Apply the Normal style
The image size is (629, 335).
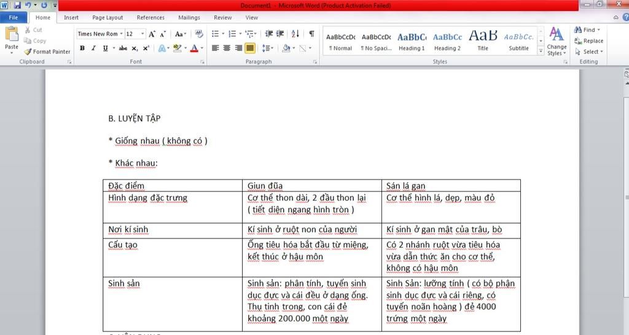click(340, 41)
